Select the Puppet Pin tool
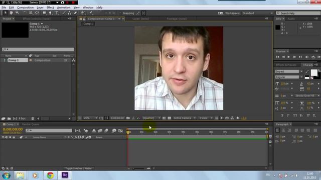321x180 pixels. tap(91, 13)
